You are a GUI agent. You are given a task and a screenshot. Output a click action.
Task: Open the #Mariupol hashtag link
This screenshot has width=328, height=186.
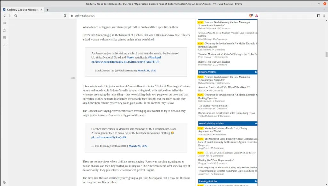(x=155, y=57)
